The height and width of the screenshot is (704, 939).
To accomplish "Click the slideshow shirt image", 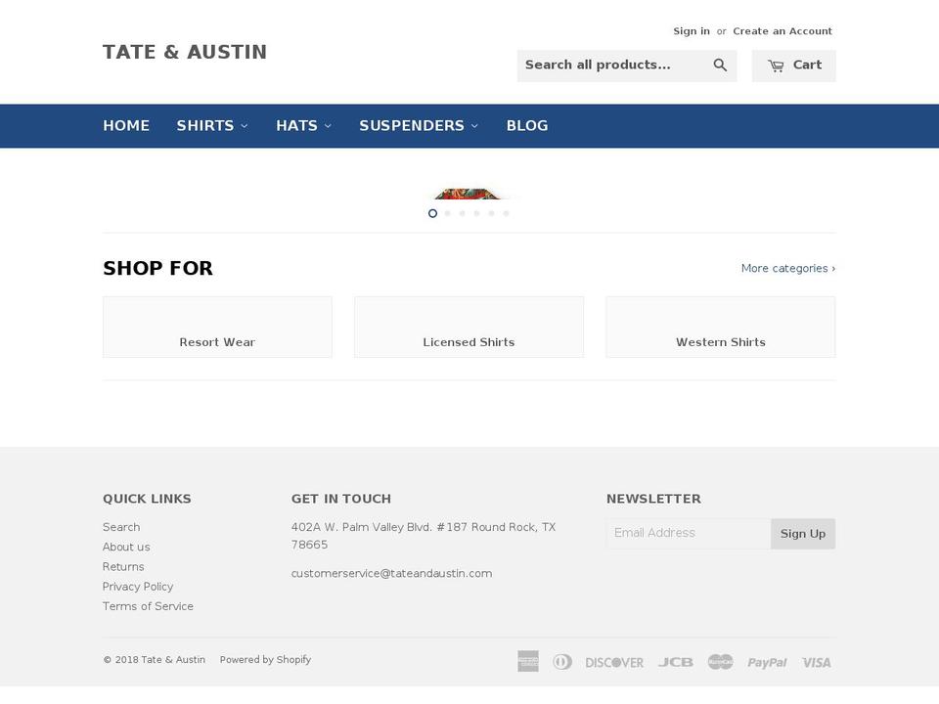I will pos(468,194).
